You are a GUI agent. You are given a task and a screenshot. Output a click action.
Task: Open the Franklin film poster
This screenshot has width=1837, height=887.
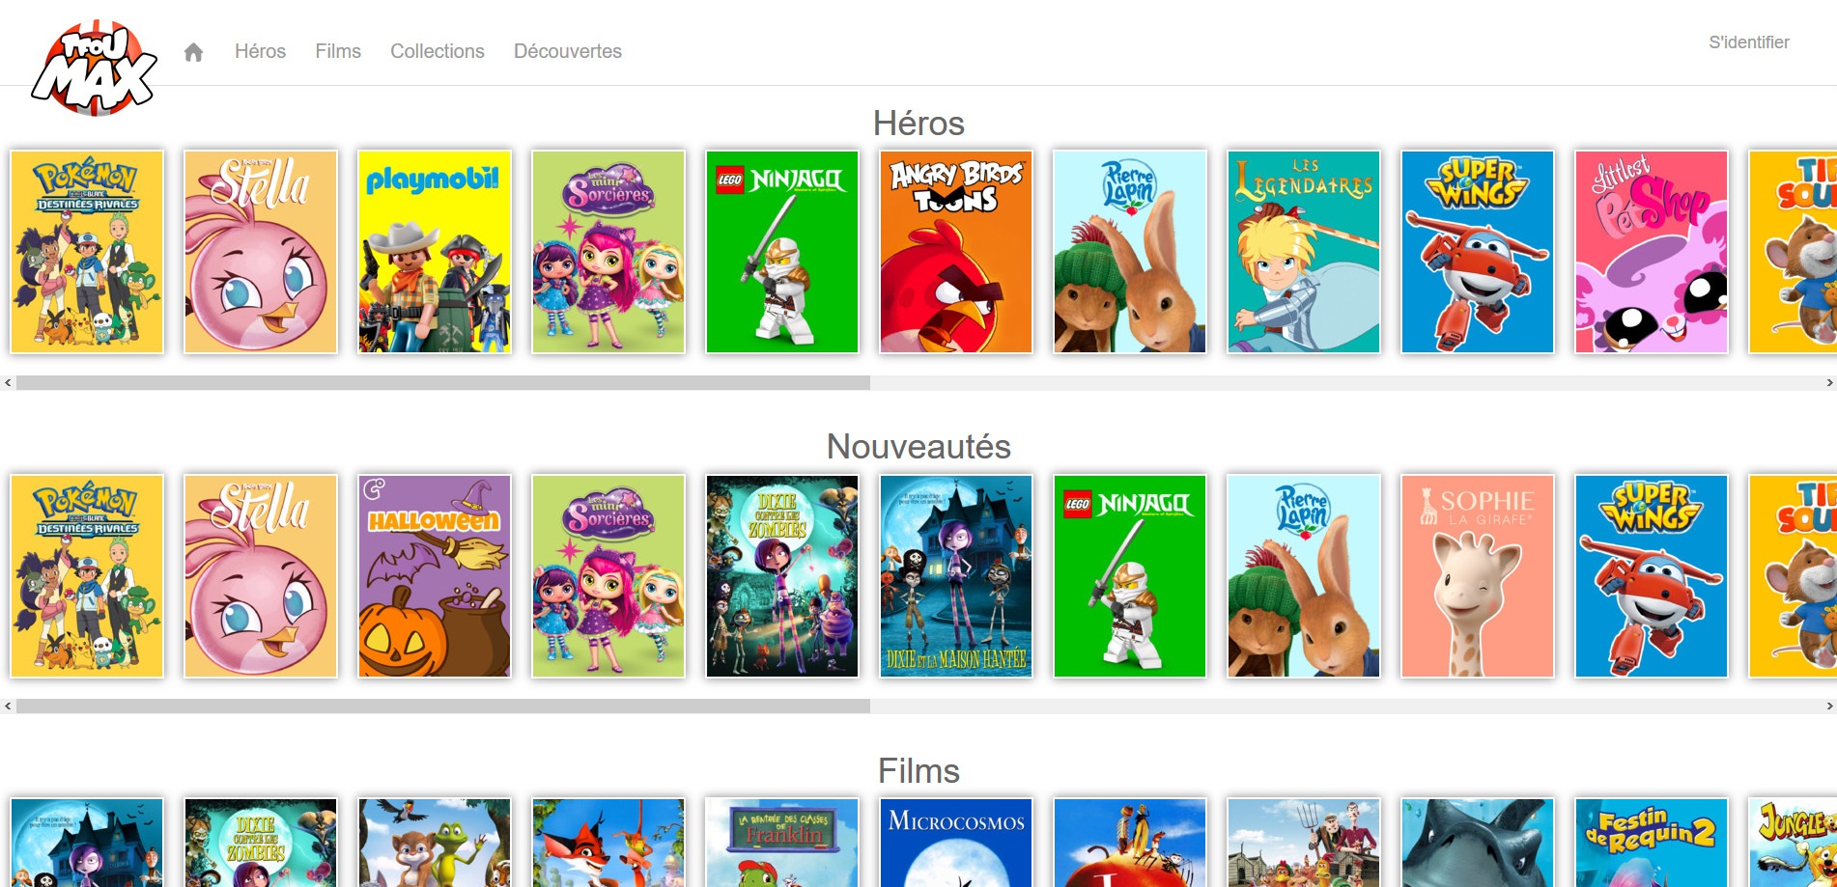(x=782, y=843)
